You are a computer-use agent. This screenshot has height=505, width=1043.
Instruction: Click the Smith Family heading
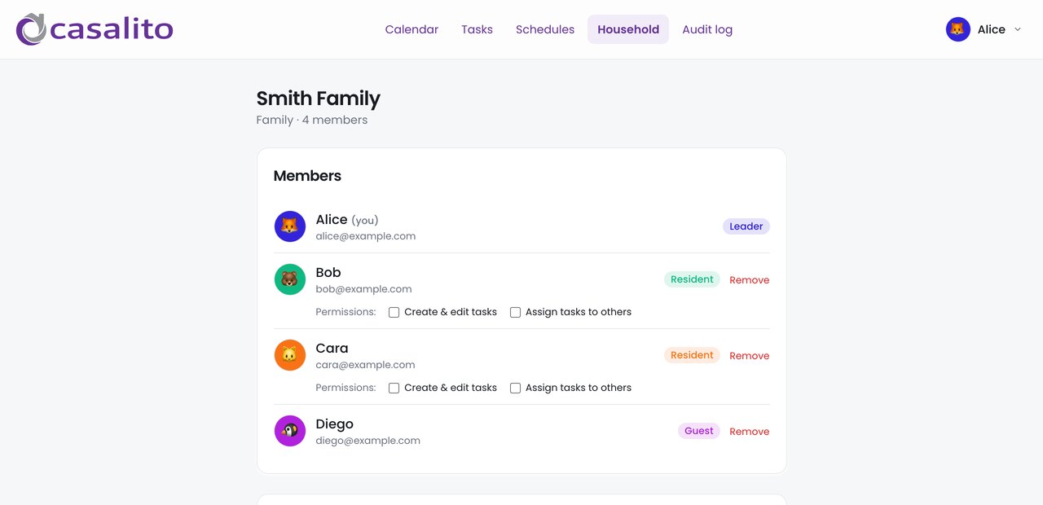click(x=319, y=99)
